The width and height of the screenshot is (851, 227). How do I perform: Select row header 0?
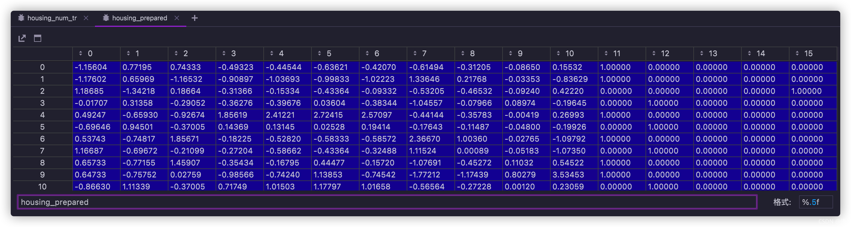click(x=43, y=67)
